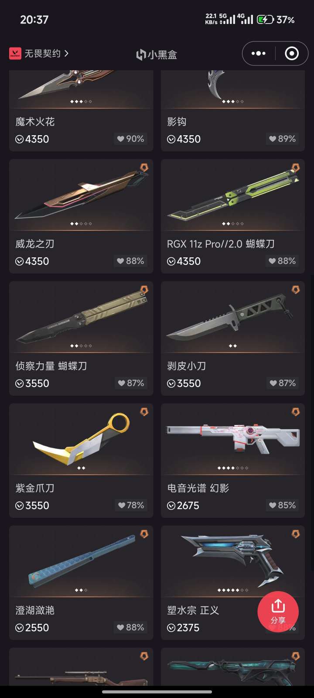314x698 pixels.
Task: Tap the 小黑盒 logo title
Action: click(x=157, y=55)
